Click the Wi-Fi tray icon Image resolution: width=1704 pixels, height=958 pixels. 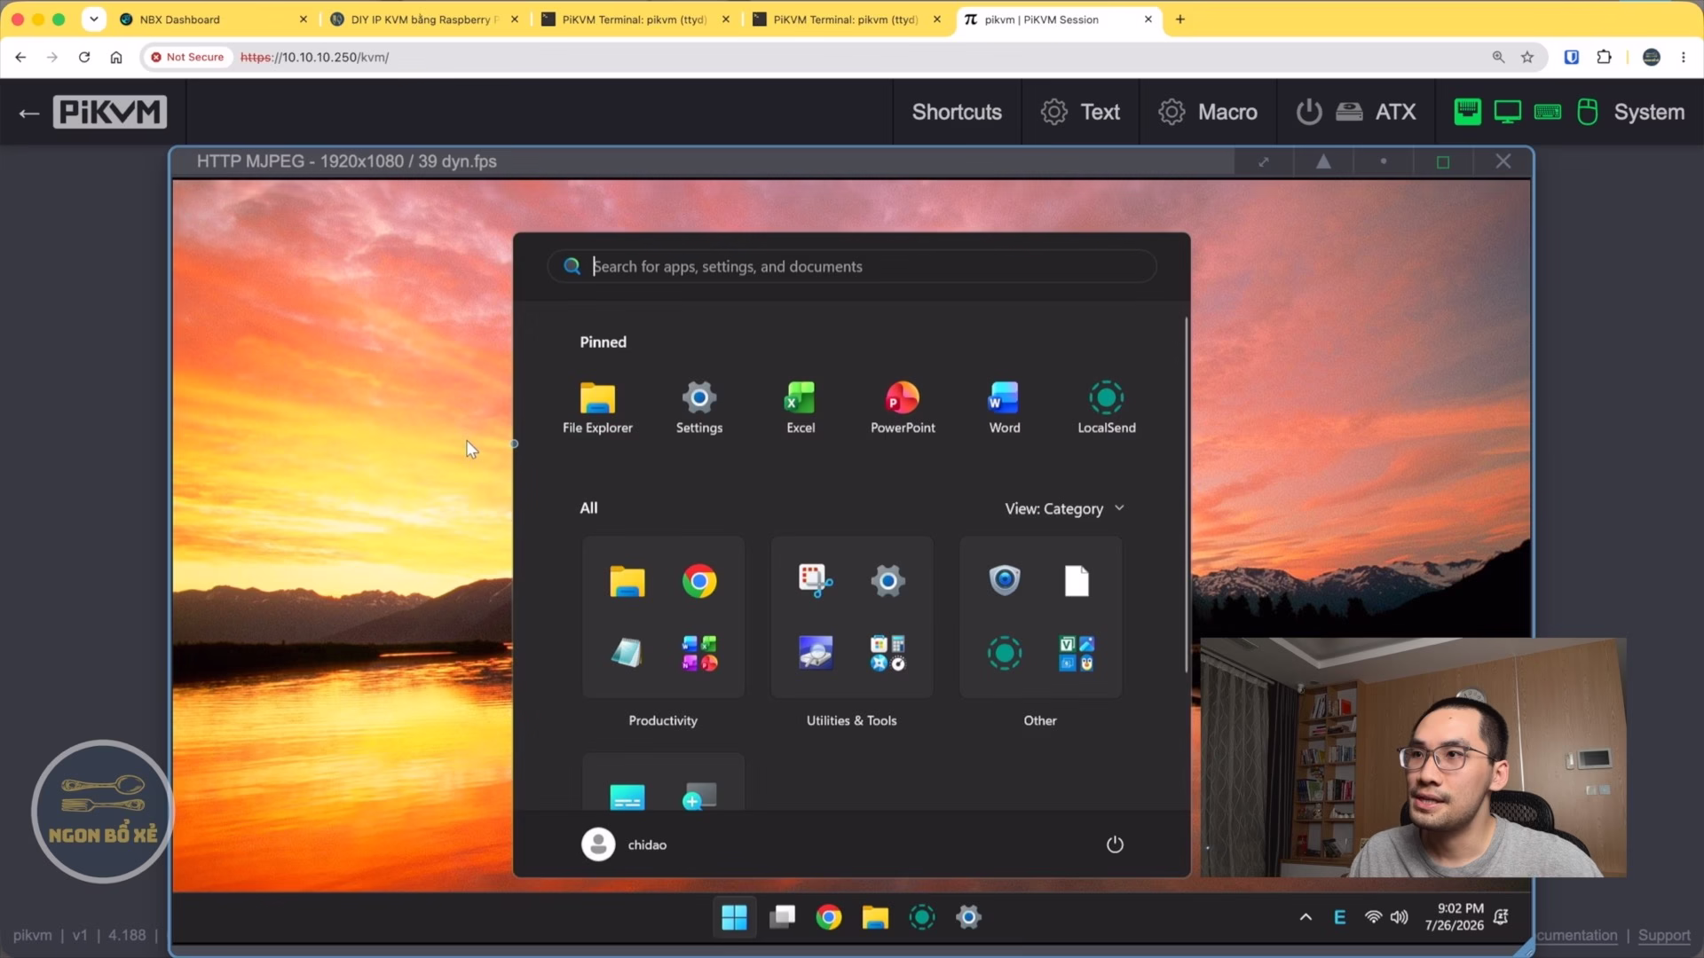(x=1373, y=917)
